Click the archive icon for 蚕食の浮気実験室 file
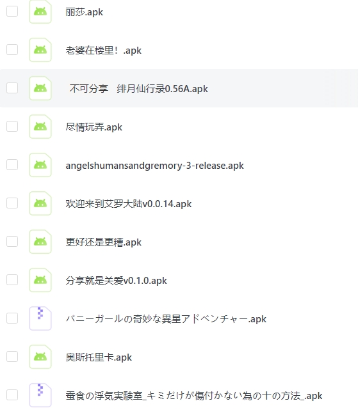The image size is (358, 415). [x=40, y=395]
